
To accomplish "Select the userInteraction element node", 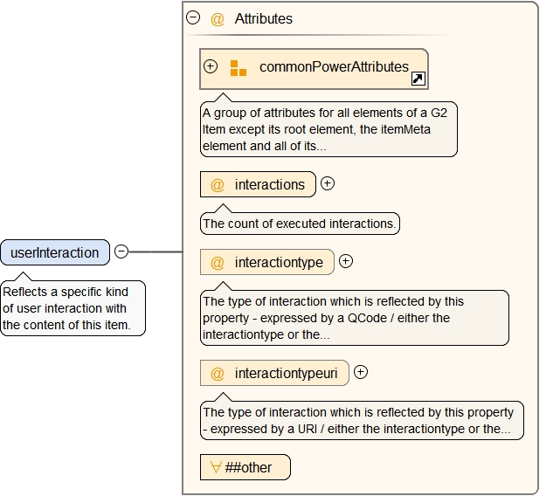I will 55,252.
